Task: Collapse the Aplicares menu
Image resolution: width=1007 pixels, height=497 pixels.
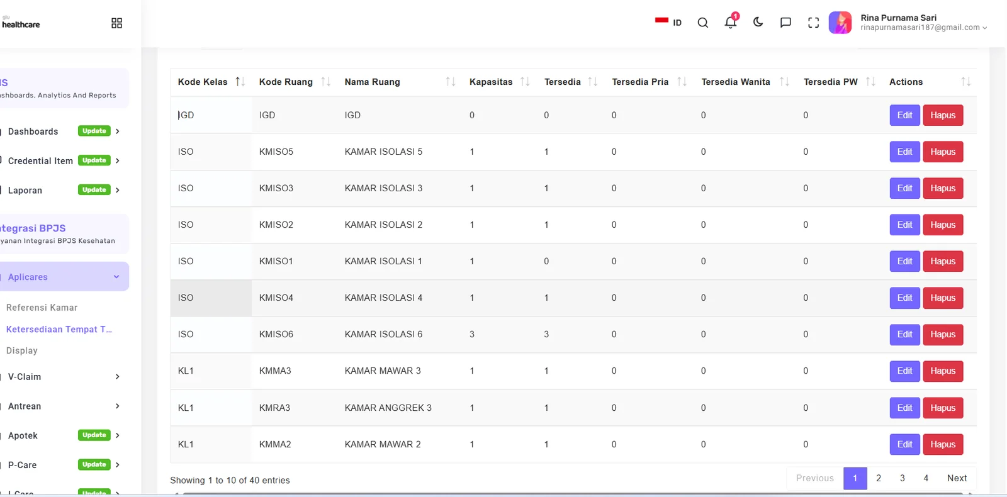Action: (x=63, y=277)
